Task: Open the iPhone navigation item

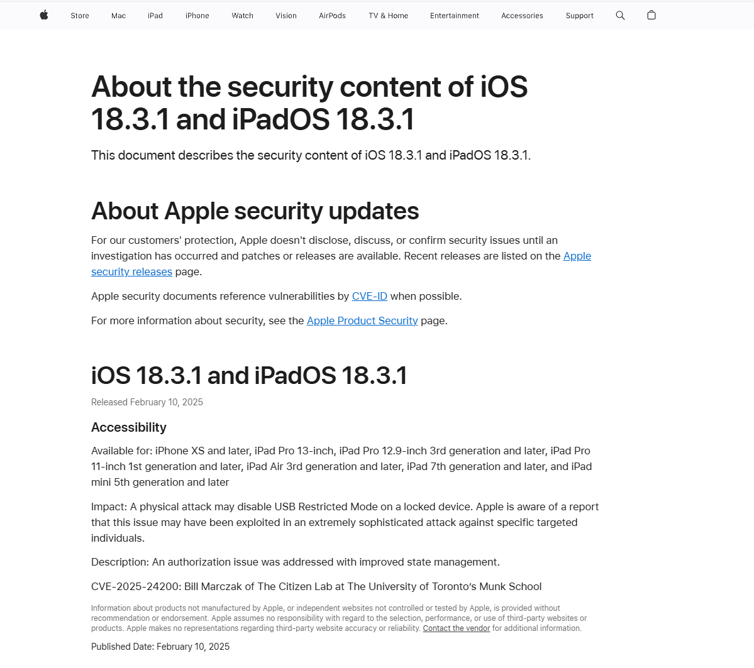Action: coord(197,15)
